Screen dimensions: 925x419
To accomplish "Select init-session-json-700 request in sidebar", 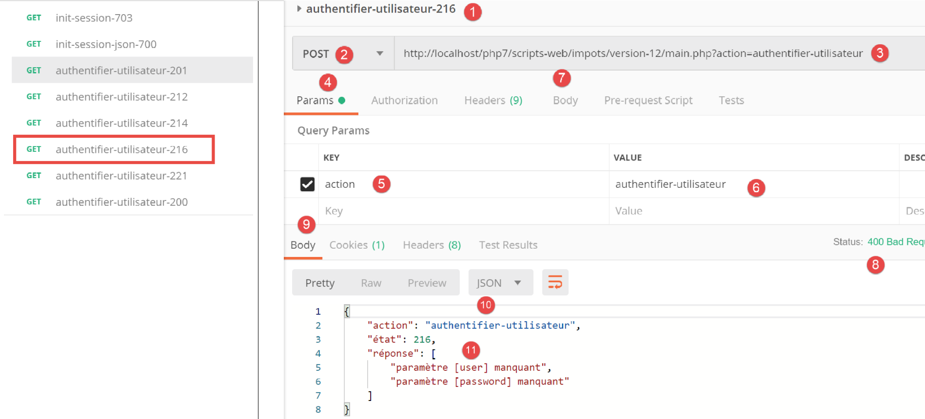I will click(106, 44).
